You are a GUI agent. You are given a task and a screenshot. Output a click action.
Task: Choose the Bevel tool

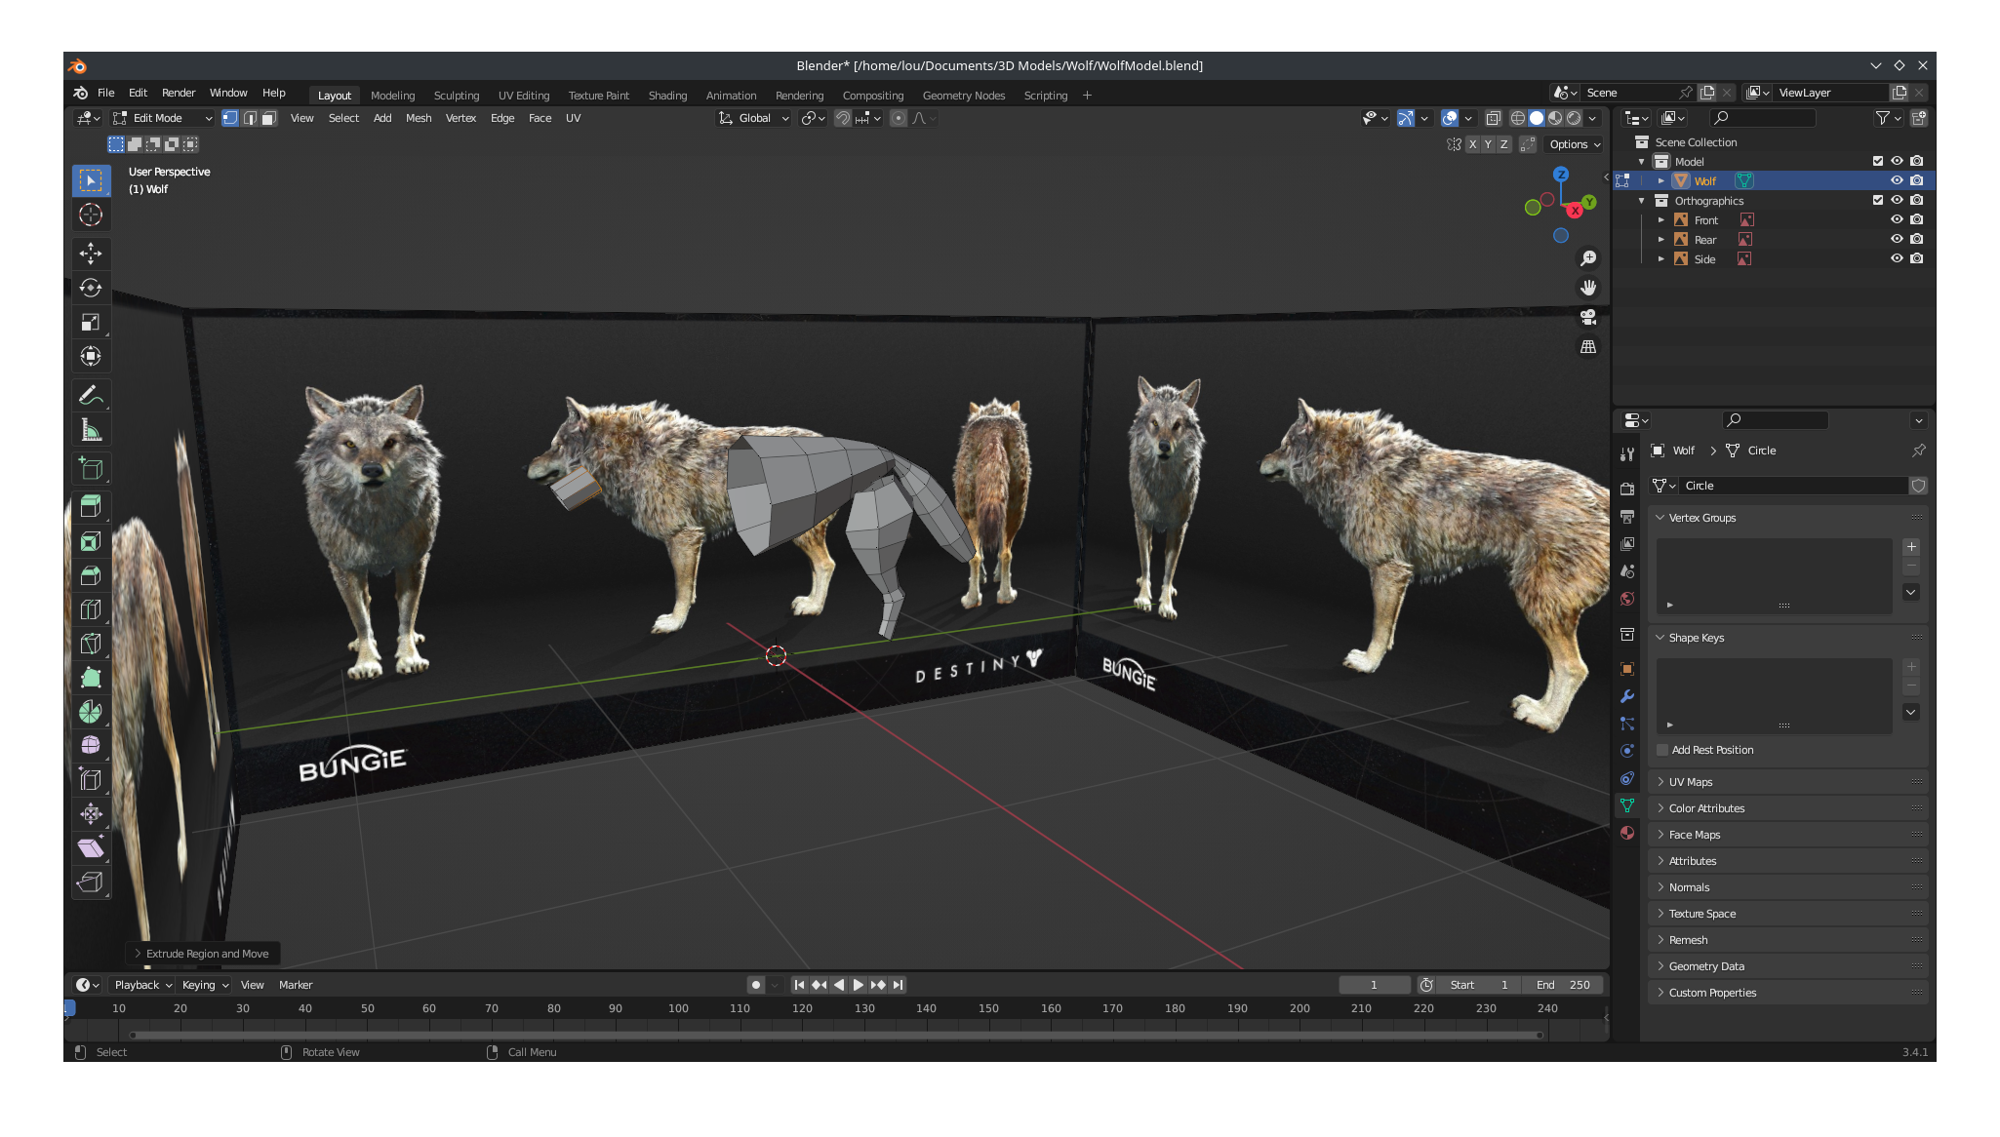click(x=91, y=575)
